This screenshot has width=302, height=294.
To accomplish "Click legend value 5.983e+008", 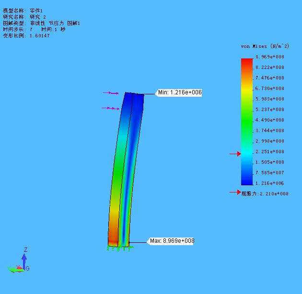I will tap(269, 99).
